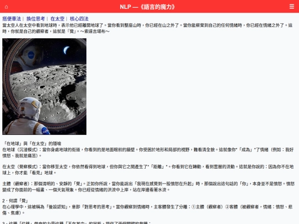Click the heading 「在地球」與「在太空」的隱喻
This screenshot has width=299, height=224.
click(x=32, y=143)
